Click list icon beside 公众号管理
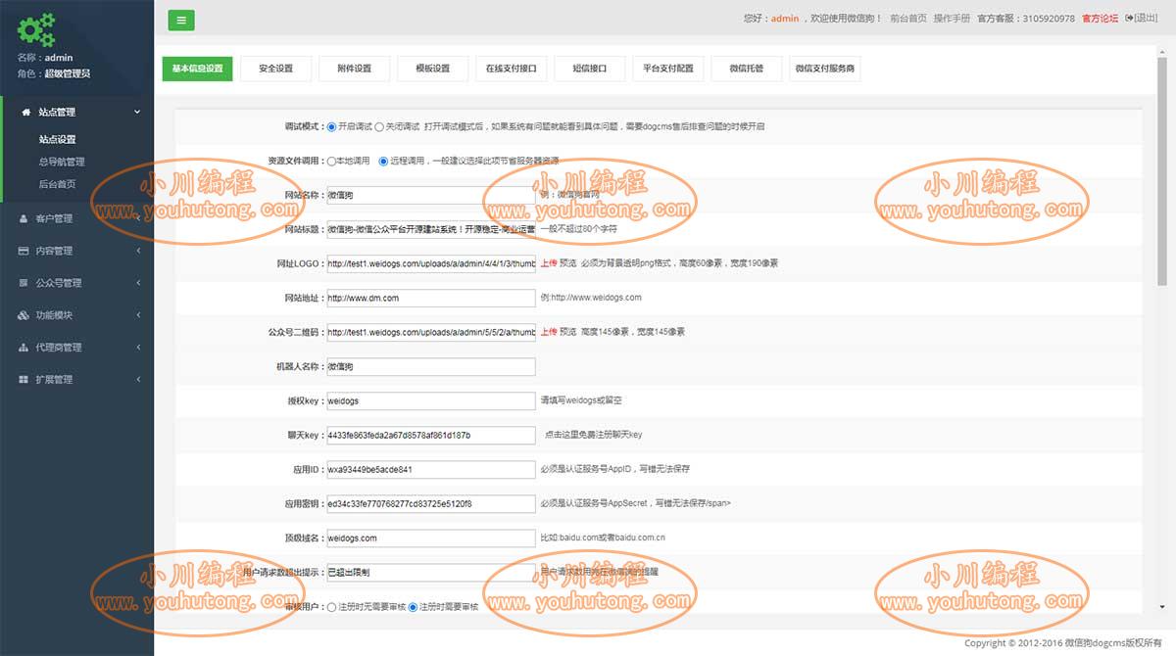Image resolution: width=1176 pixels, height=656 pixels. (x=24, y=283)
